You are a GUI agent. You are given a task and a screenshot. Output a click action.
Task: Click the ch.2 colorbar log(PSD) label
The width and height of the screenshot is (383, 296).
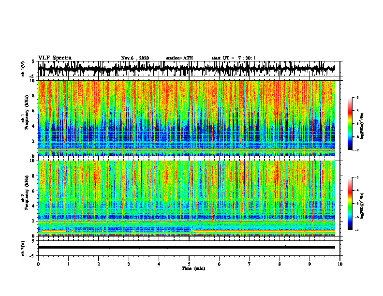(362, 206)
